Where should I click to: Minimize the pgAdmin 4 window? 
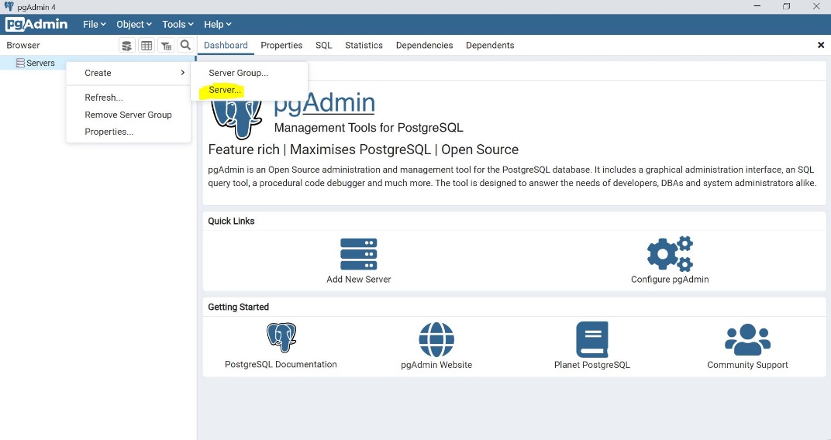click(x=757, y=6)
